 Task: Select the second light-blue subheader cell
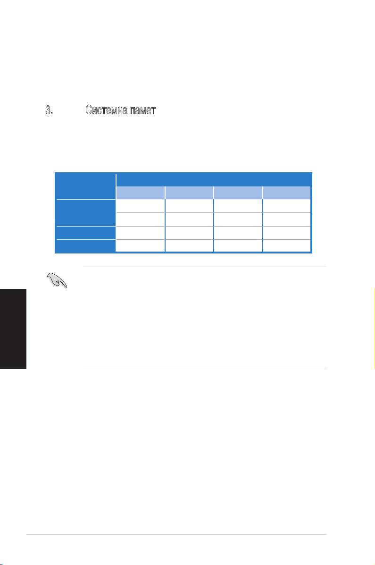tap(189, 193)
